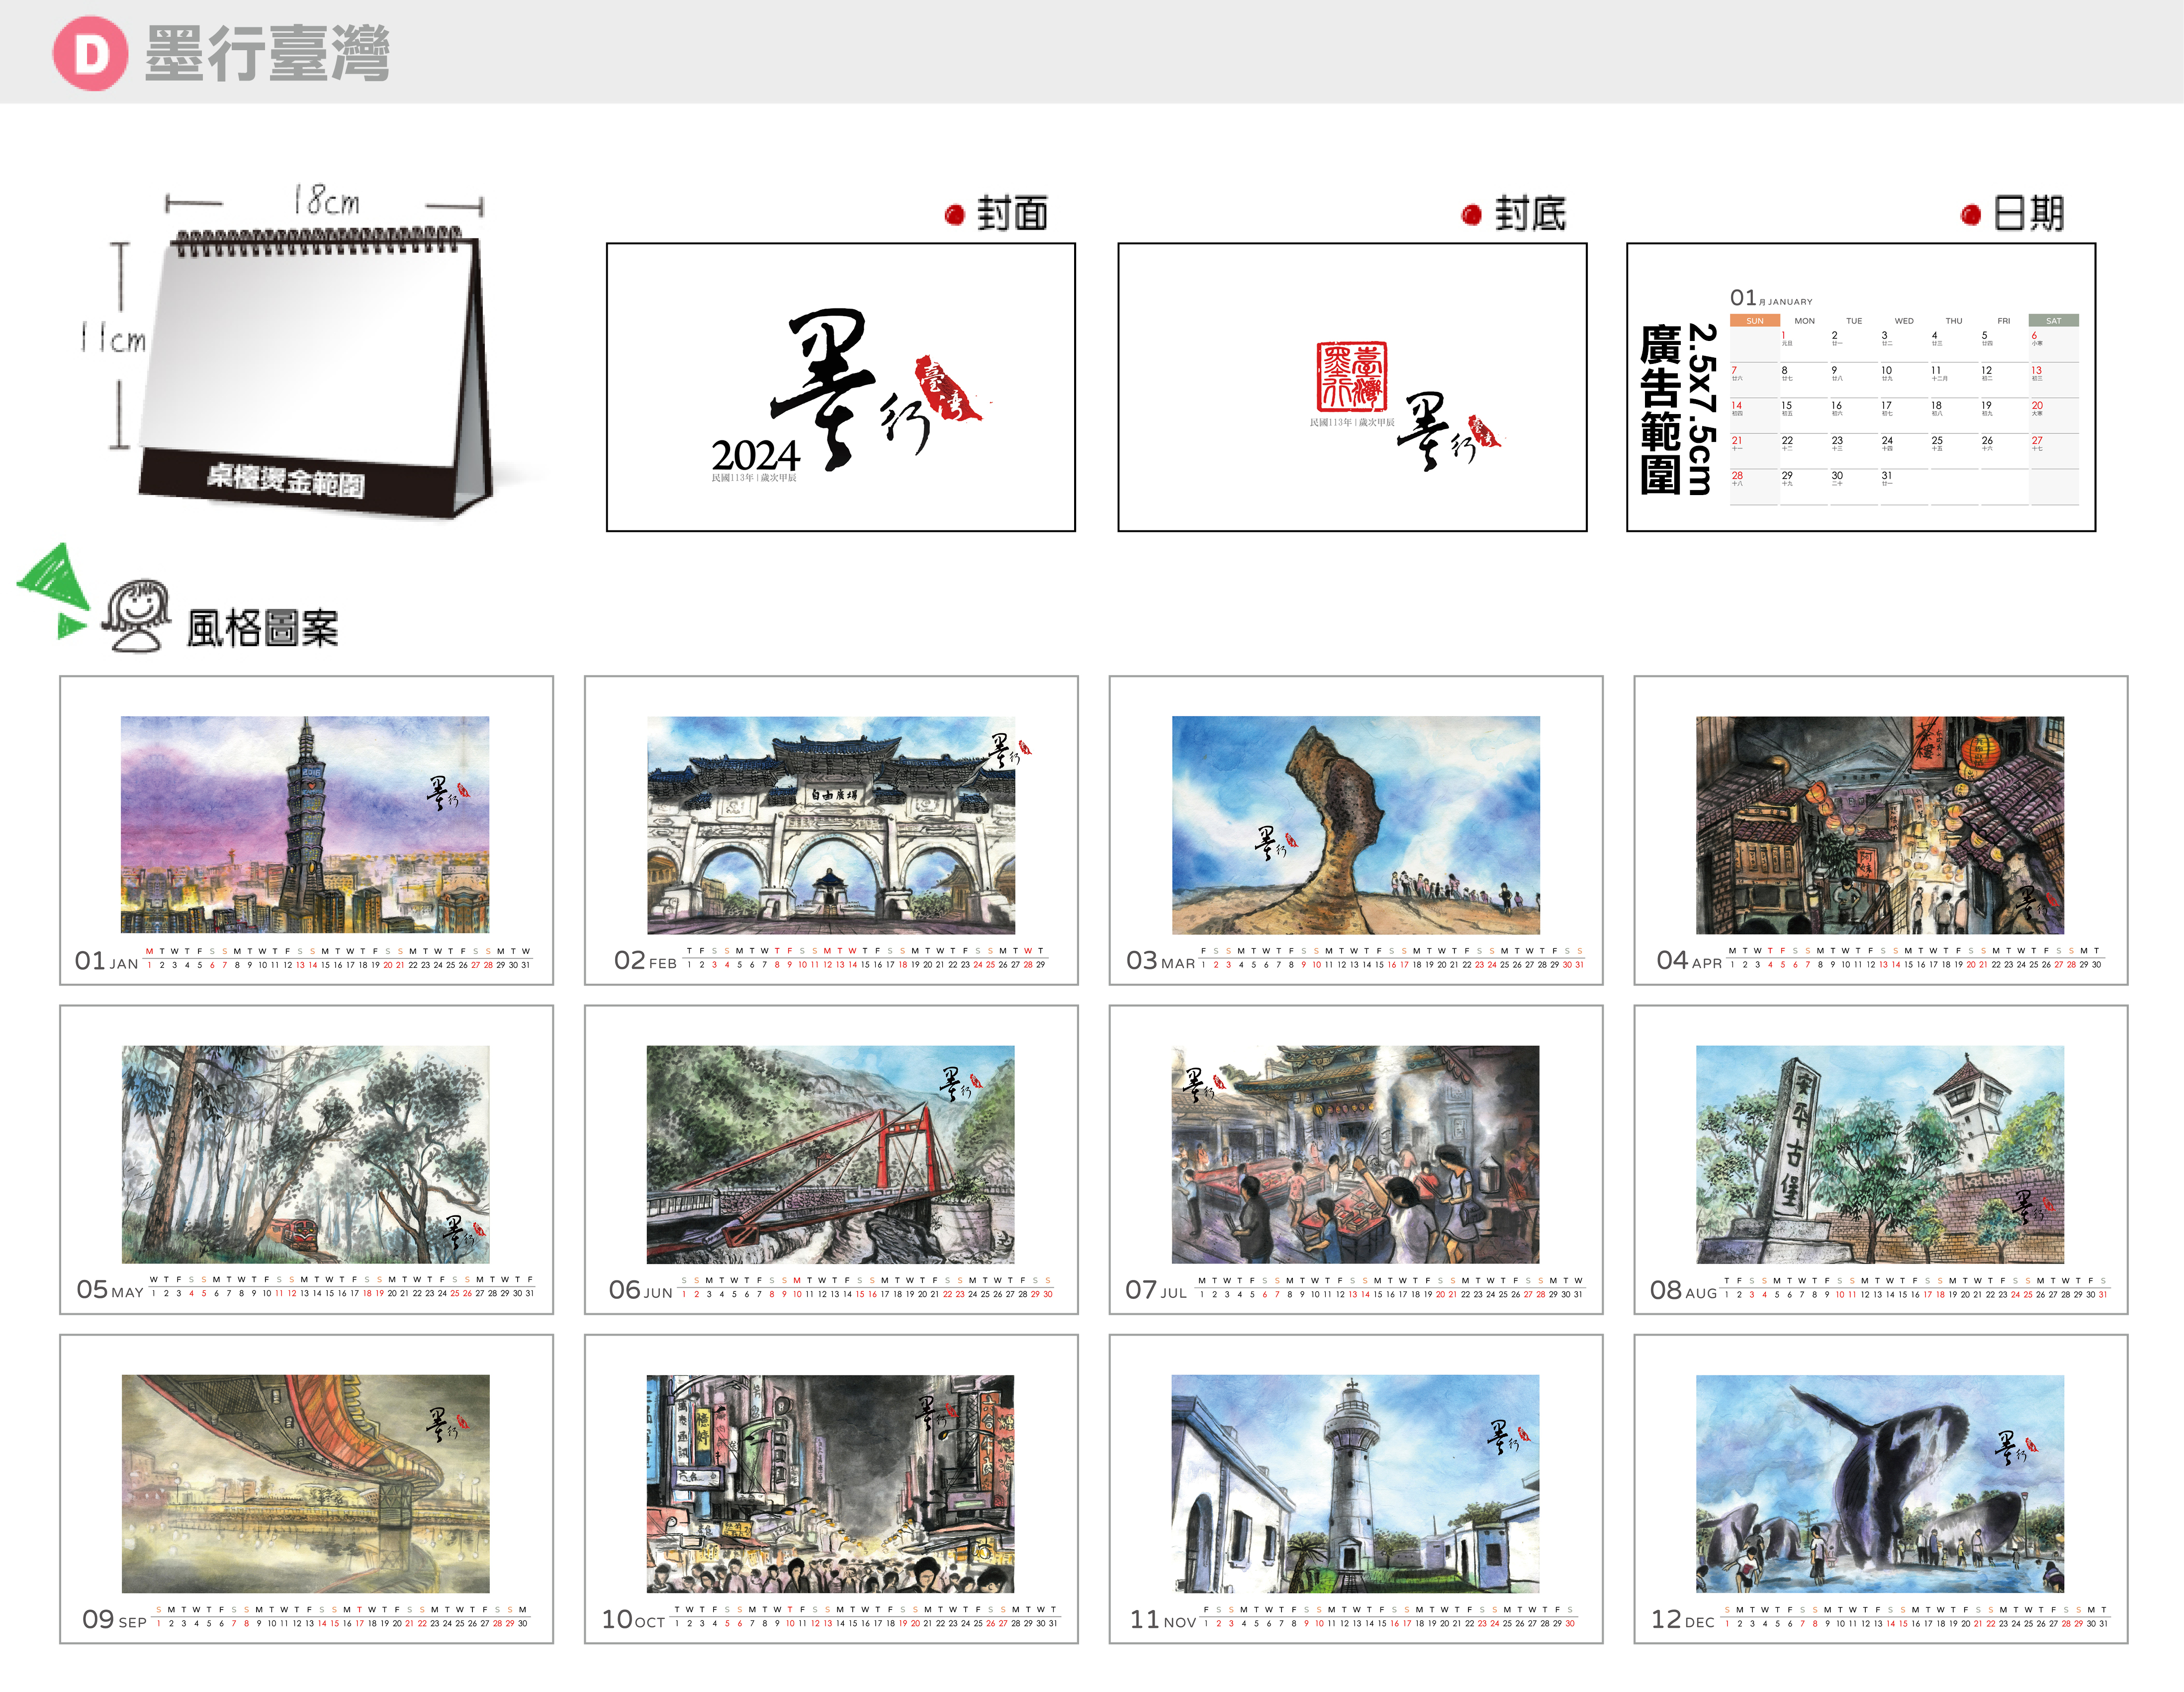Select the 06 JUN red bridge painting

point(830,1154)
